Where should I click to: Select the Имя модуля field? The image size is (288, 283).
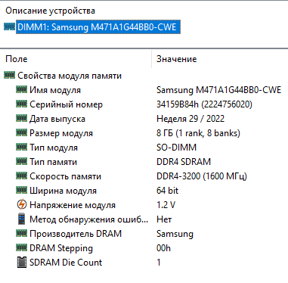click(x=55, y=90)
